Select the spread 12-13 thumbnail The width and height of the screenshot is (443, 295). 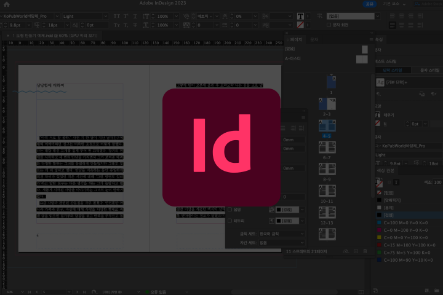[x=327, y=213]
